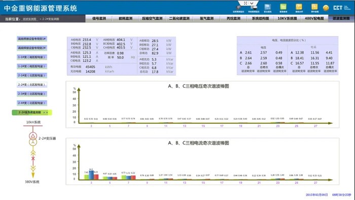Switch to 二氧化碳监测 tab
The image size is (355, 200).
click(x=179, y=18)
